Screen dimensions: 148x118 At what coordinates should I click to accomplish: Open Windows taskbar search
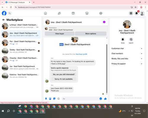8,111
